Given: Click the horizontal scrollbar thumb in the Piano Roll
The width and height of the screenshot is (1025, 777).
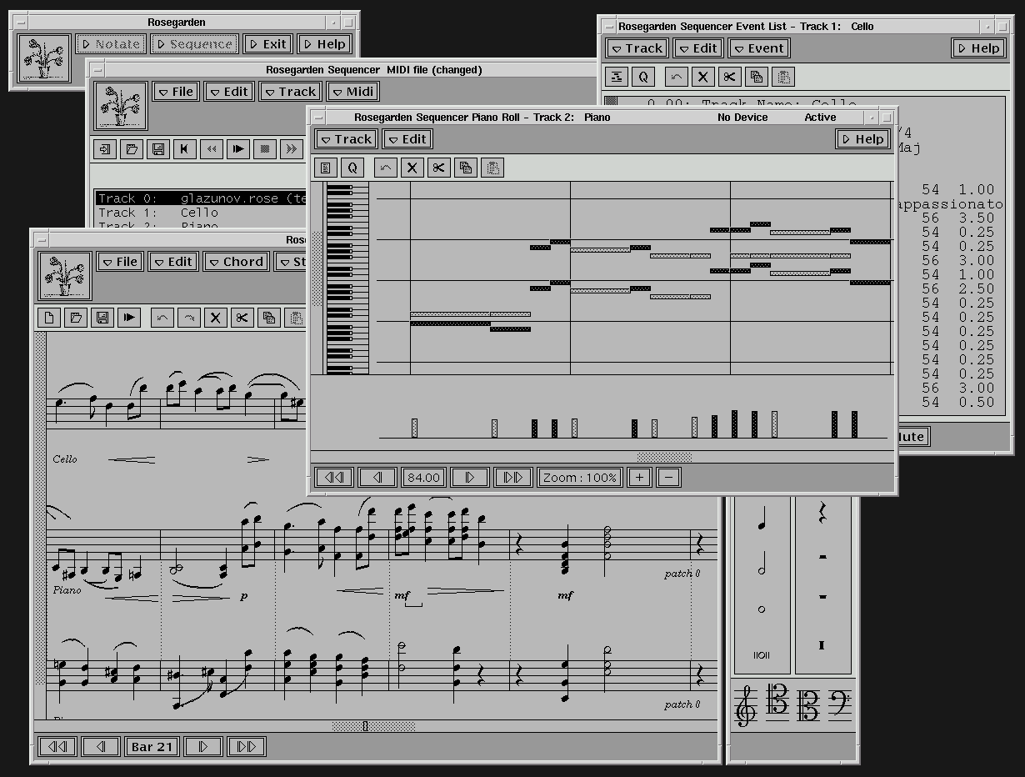Looking at the screenshot, I should tap(664, 457).
